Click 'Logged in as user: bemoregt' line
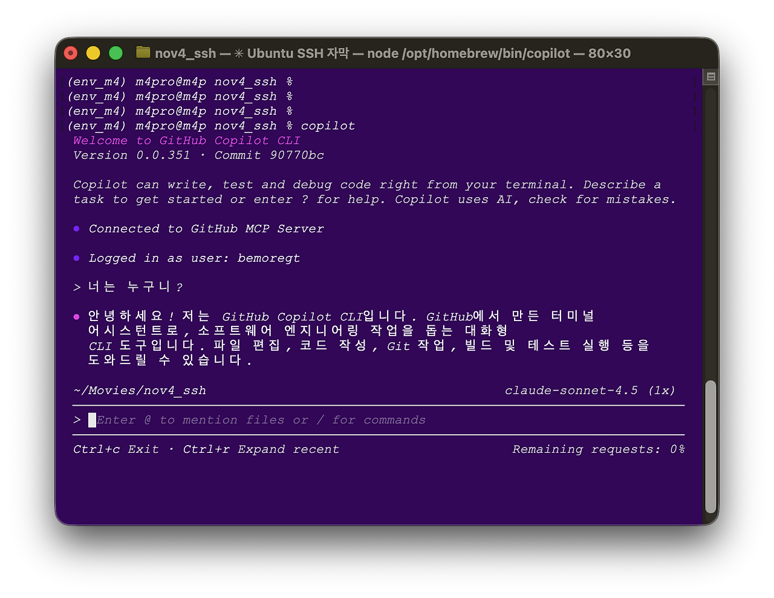774x598 pixels. pyautogui.click(x=194, y=258)
